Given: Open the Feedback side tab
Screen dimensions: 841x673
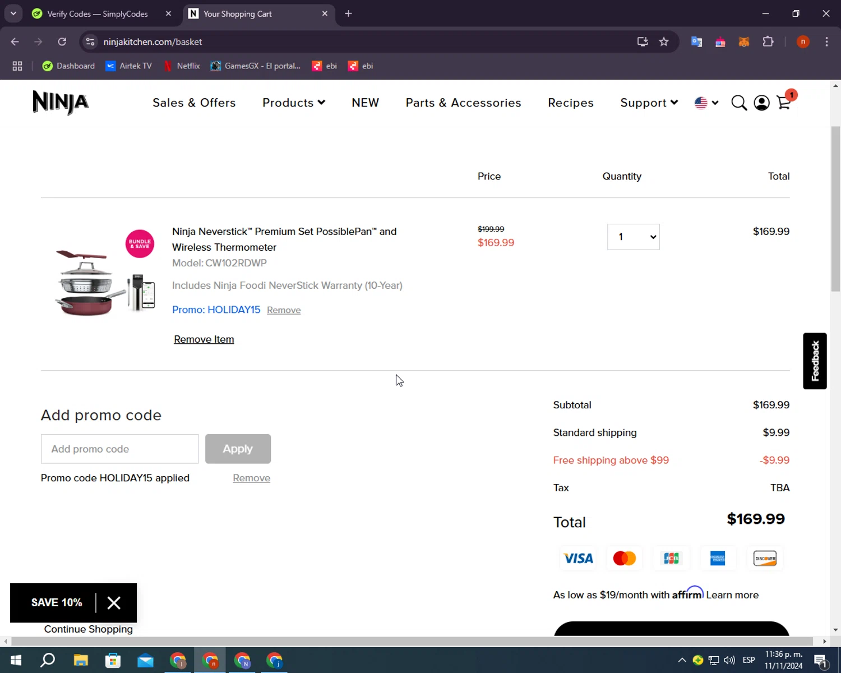Looking at the screenshot, I should [x=815, y=361].
